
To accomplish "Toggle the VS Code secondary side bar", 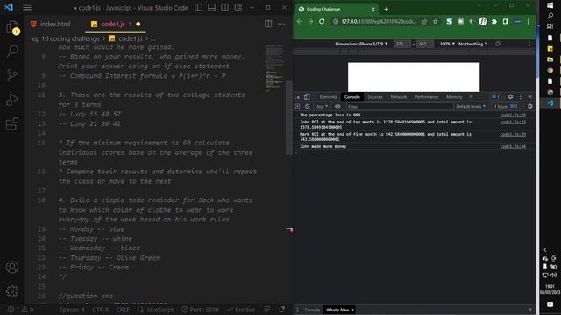I will coord(224,8).
